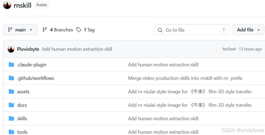
Task: Open commit hash fed3eef
Action: tap(229, 49)
